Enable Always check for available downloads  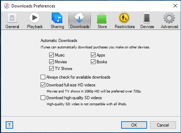point(43,77)
